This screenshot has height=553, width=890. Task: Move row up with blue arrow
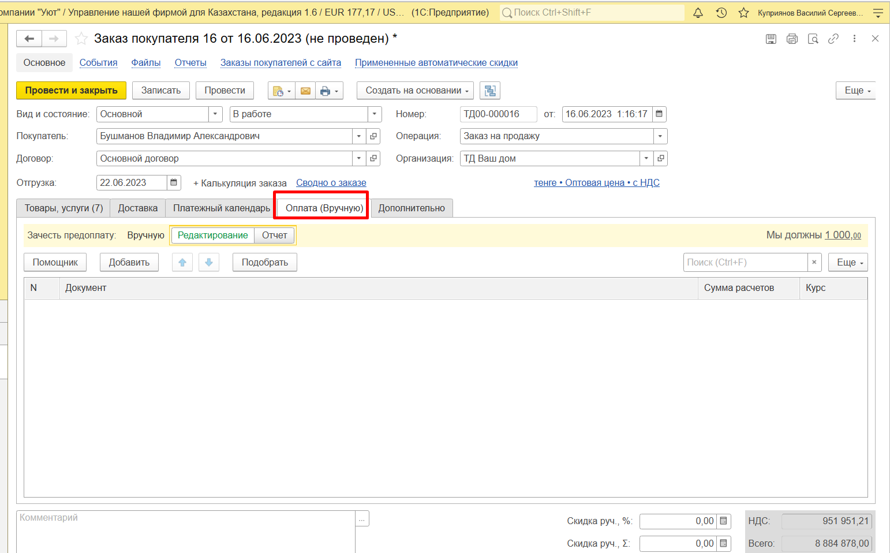tap(182, 262)
